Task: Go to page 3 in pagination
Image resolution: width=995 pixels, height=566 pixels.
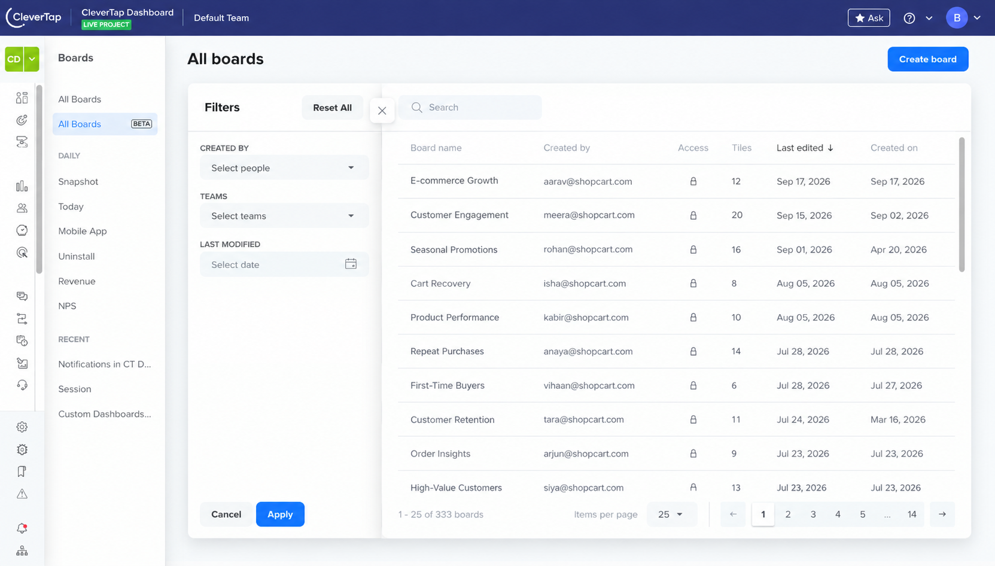Action: (813, 515)
